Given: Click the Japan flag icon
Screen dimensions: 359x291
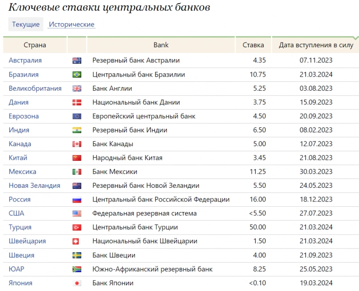Looking at the screenshot, I should coord(77,283).
